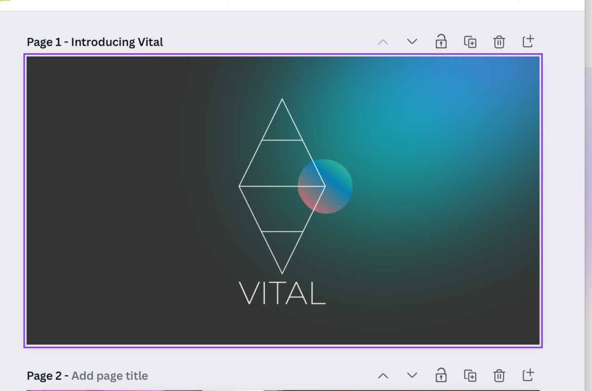Click the 'Page 2 -' label
Screen dimensions: 592x391
[x=48, y=376]
